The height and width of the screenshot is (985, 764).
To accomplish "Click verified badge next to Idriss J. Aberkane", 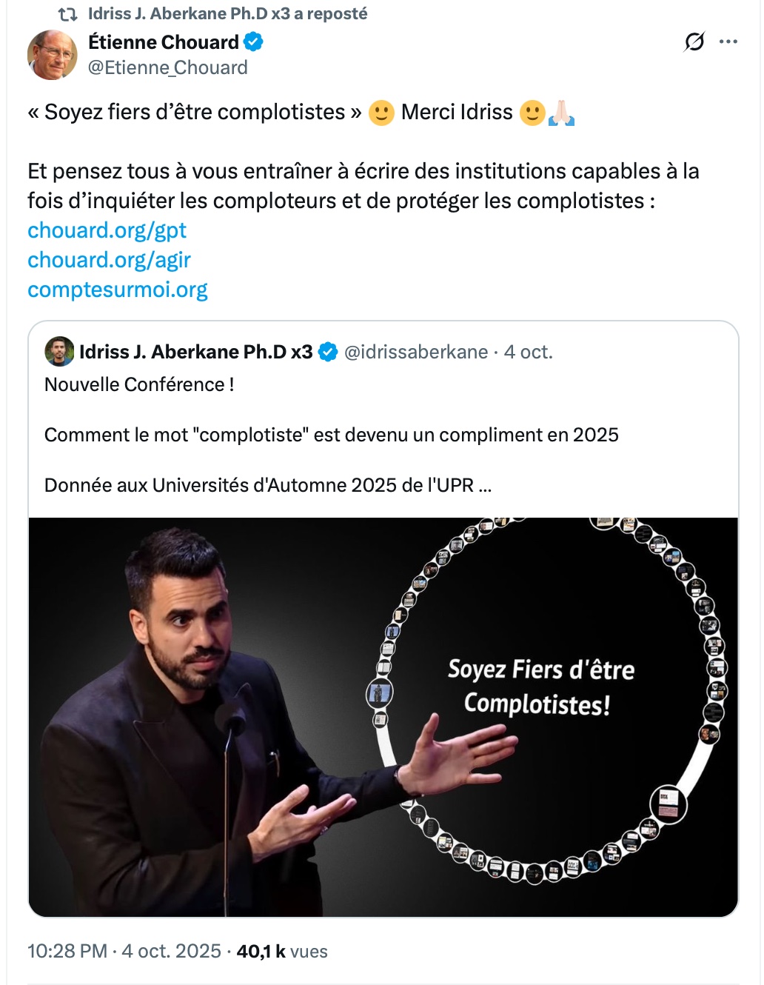I will coord(328,353).
